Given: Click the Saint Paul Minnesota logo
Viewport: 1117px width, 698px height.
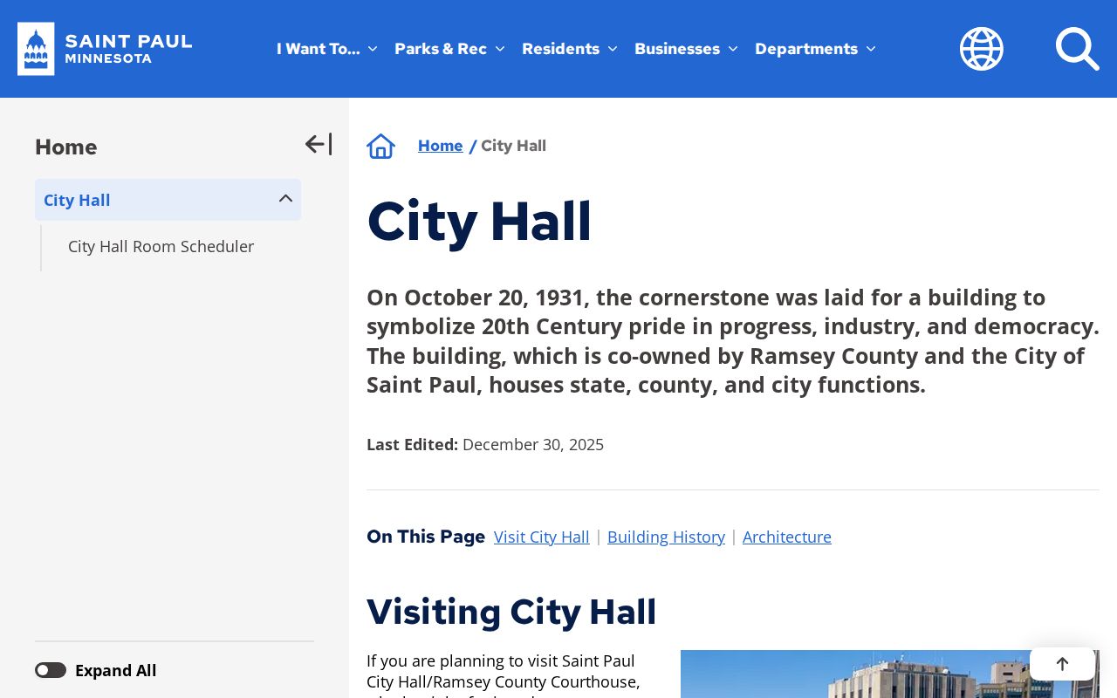Looking at the screenshot, I should tap(105, 49).
